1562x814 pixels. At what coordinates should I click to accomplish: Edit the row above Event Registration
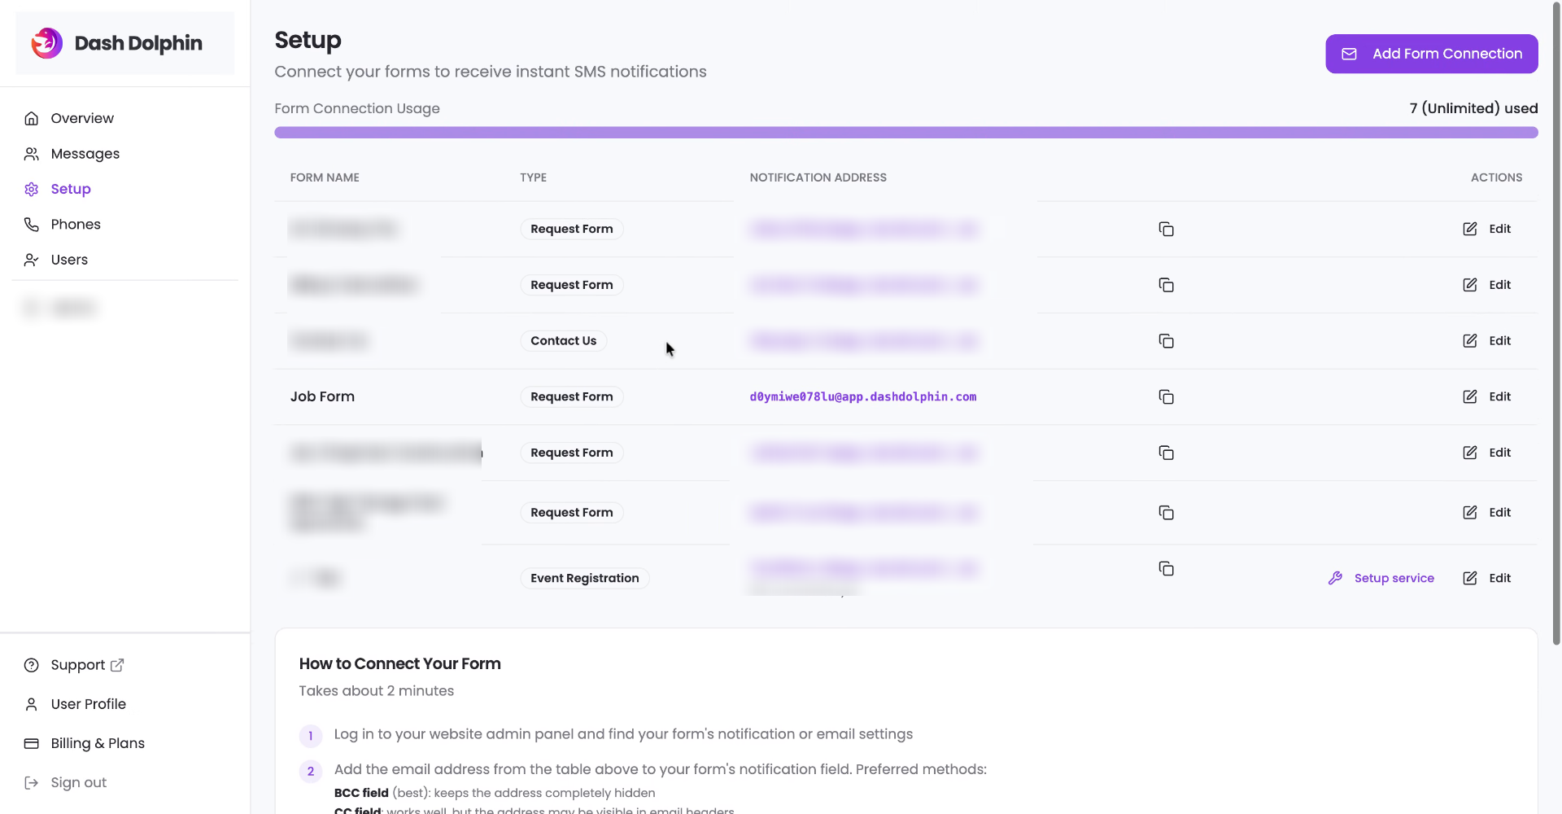[x=1486, y=512]
